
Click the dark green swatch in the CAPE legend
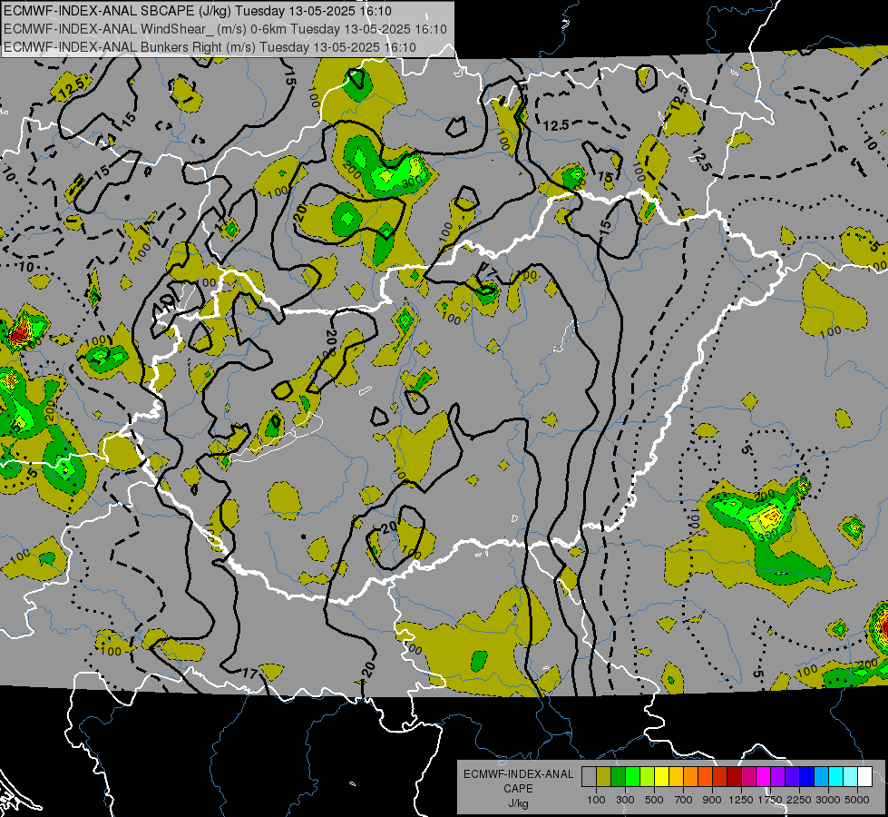(618, 777)
